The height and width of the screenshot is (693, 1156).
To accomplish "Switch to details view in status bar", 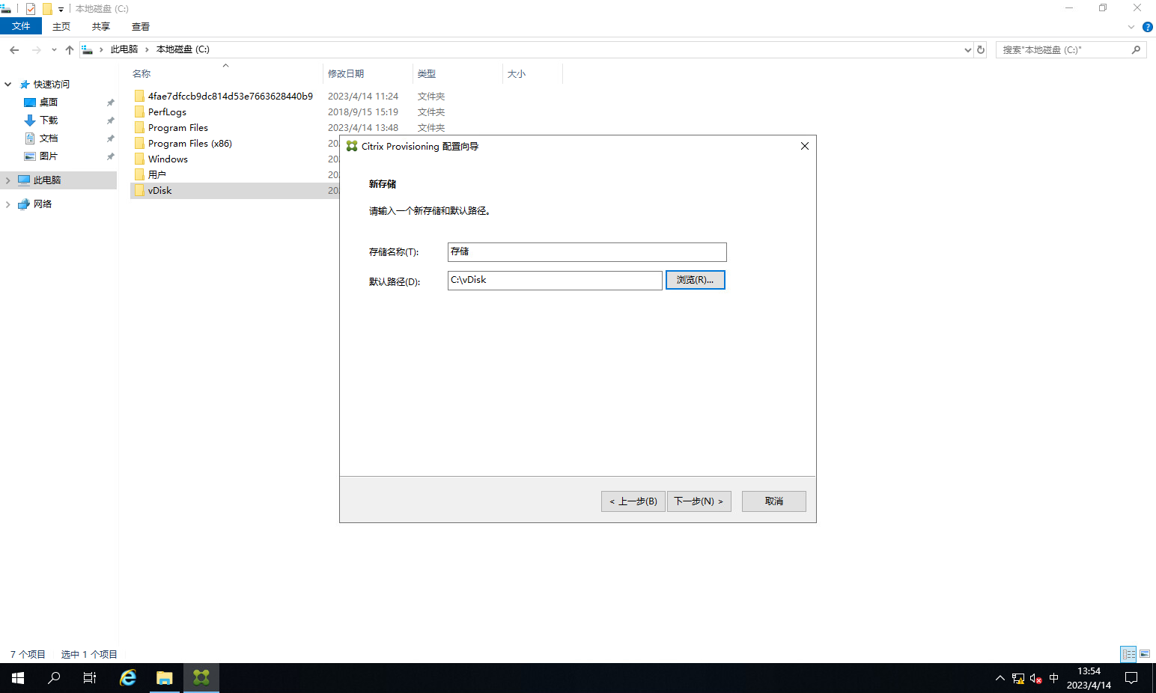I will tap(1128, 654).
